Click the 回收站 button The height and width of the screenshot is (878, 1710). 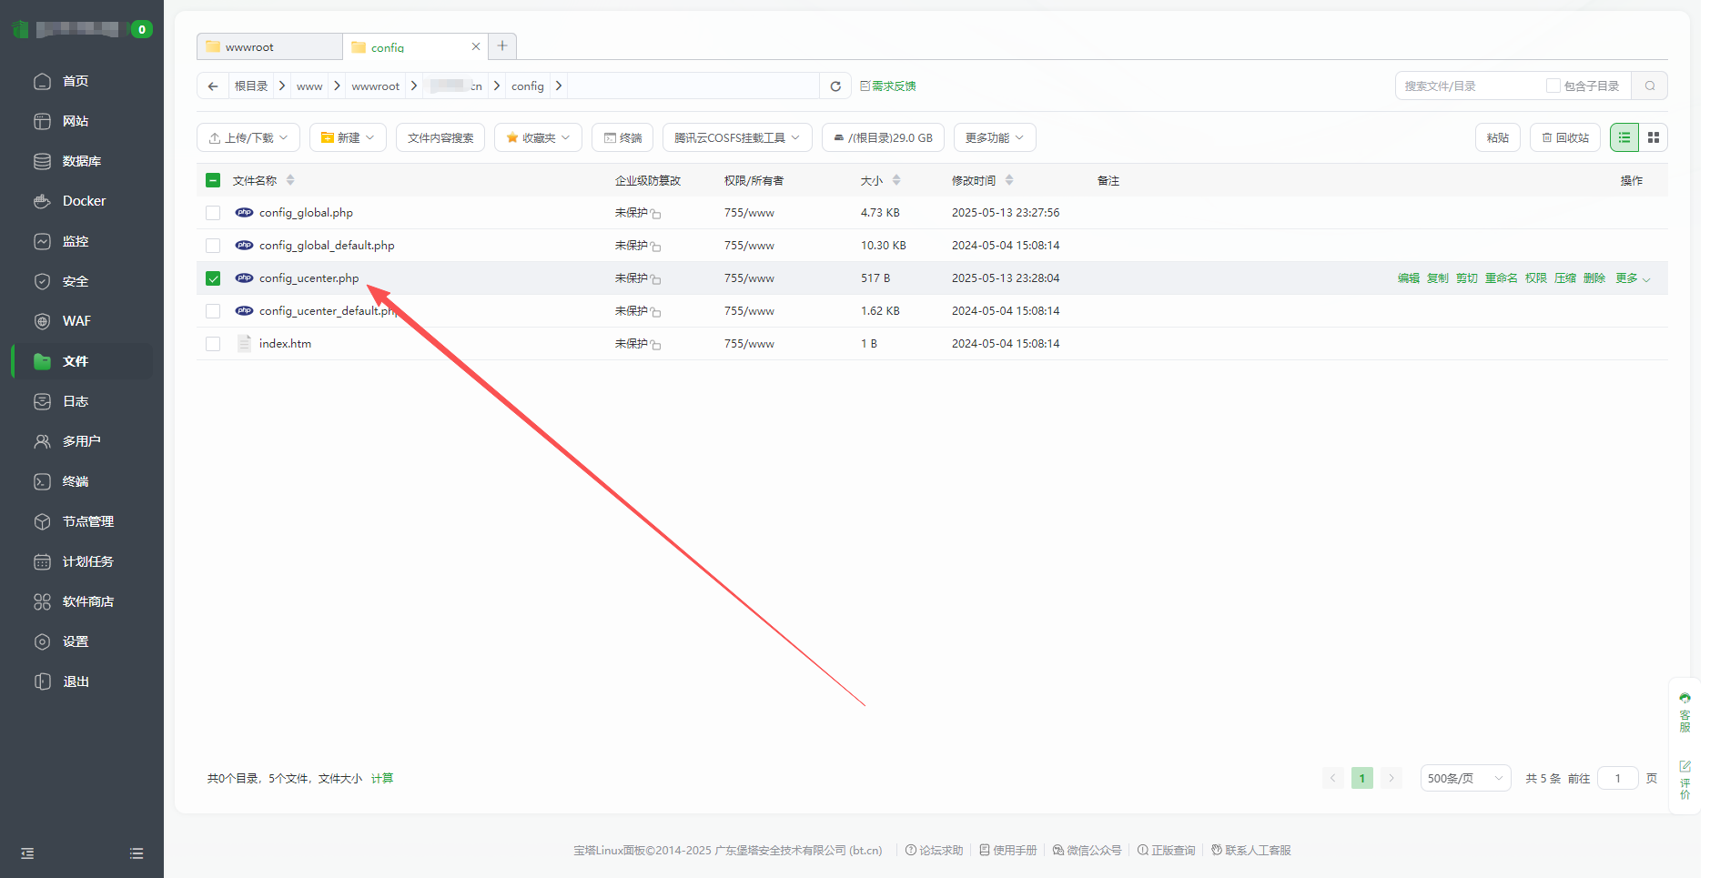click(1564, 138)
